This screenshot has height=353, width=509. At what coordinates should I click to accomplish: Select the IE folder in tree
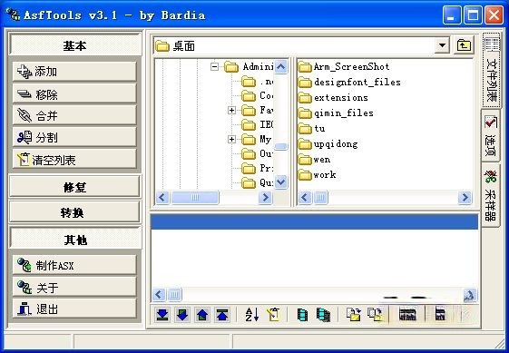pos(258,124)
